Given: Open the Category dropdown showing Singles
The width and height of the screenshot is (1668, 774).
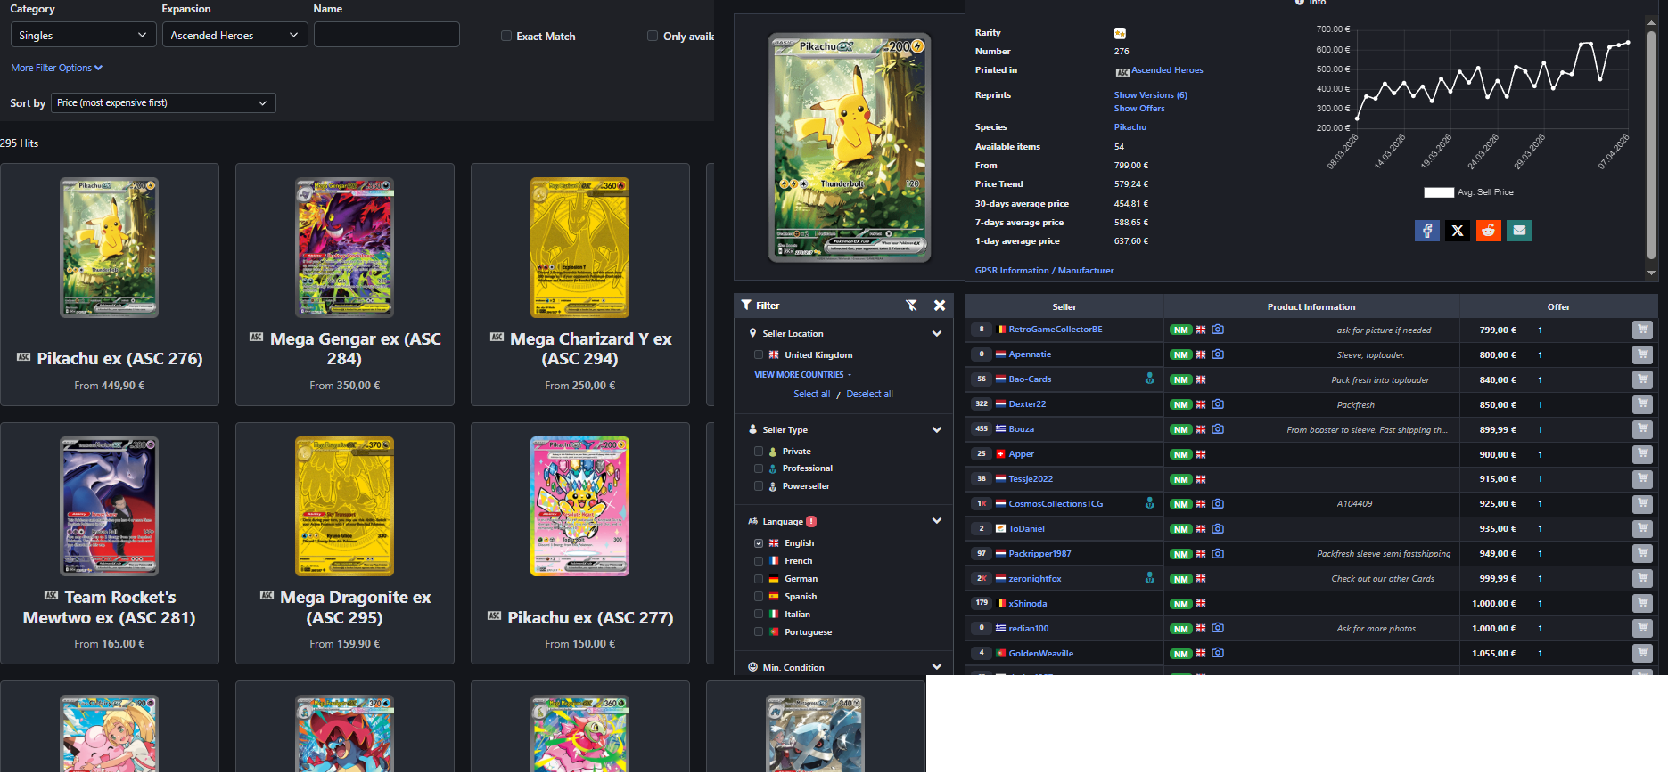Looking at the screenshot, I should (x=83, y=35).
